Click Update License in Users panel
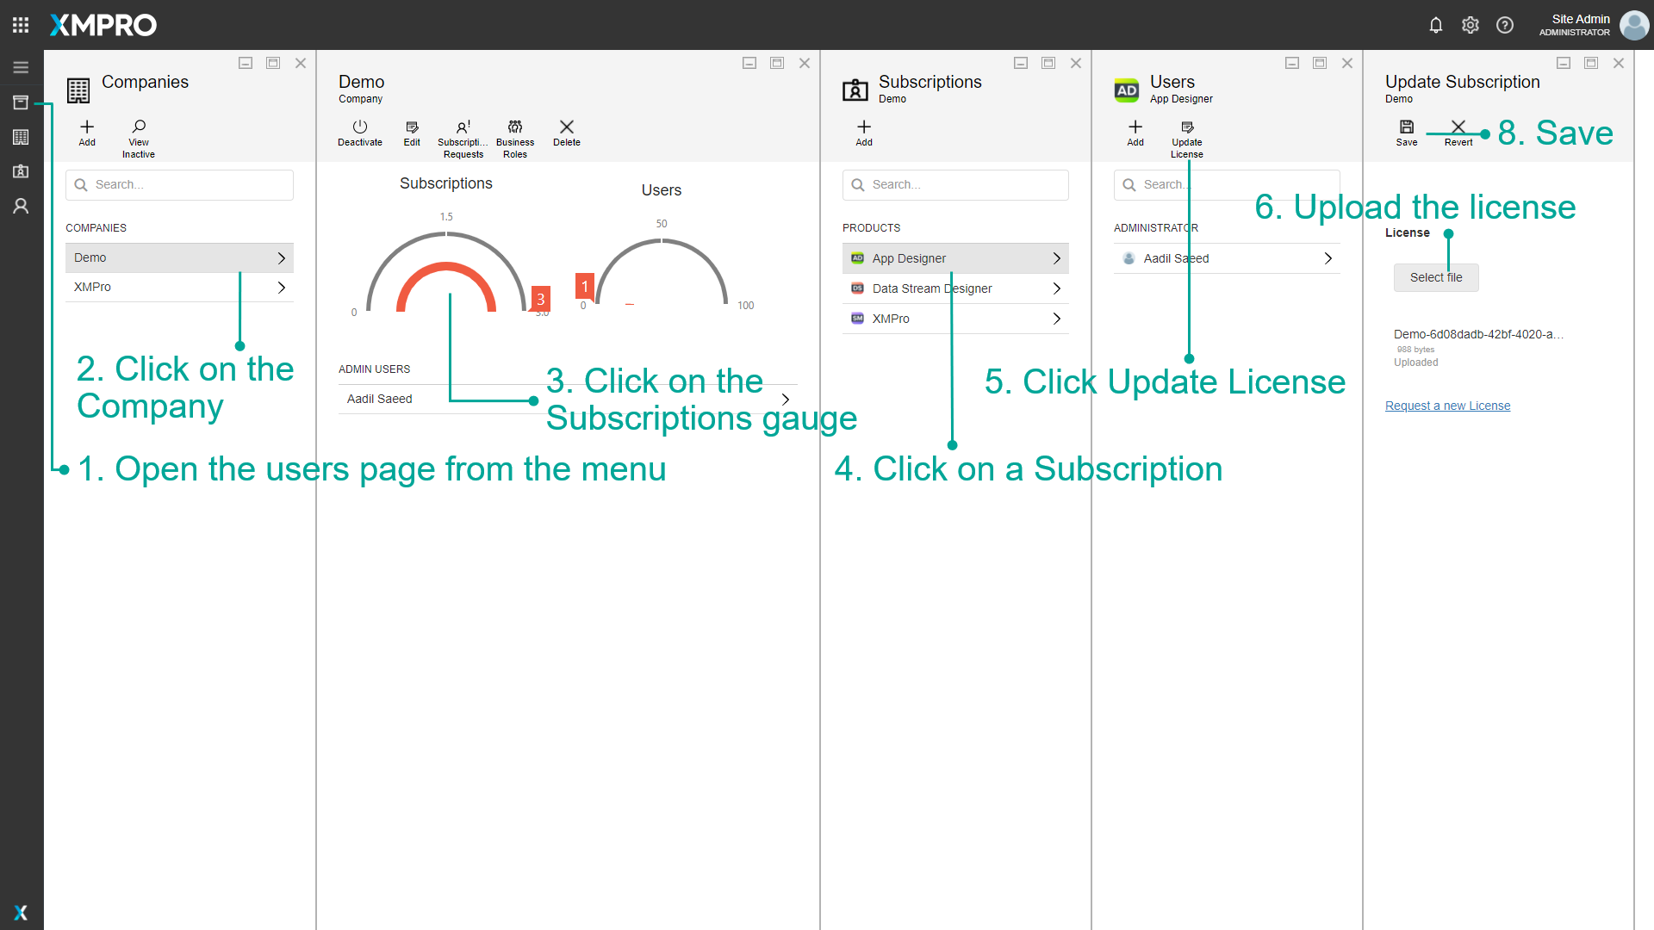The width and height of the screenshot is (1654, 930). [x=1187, y=139]
